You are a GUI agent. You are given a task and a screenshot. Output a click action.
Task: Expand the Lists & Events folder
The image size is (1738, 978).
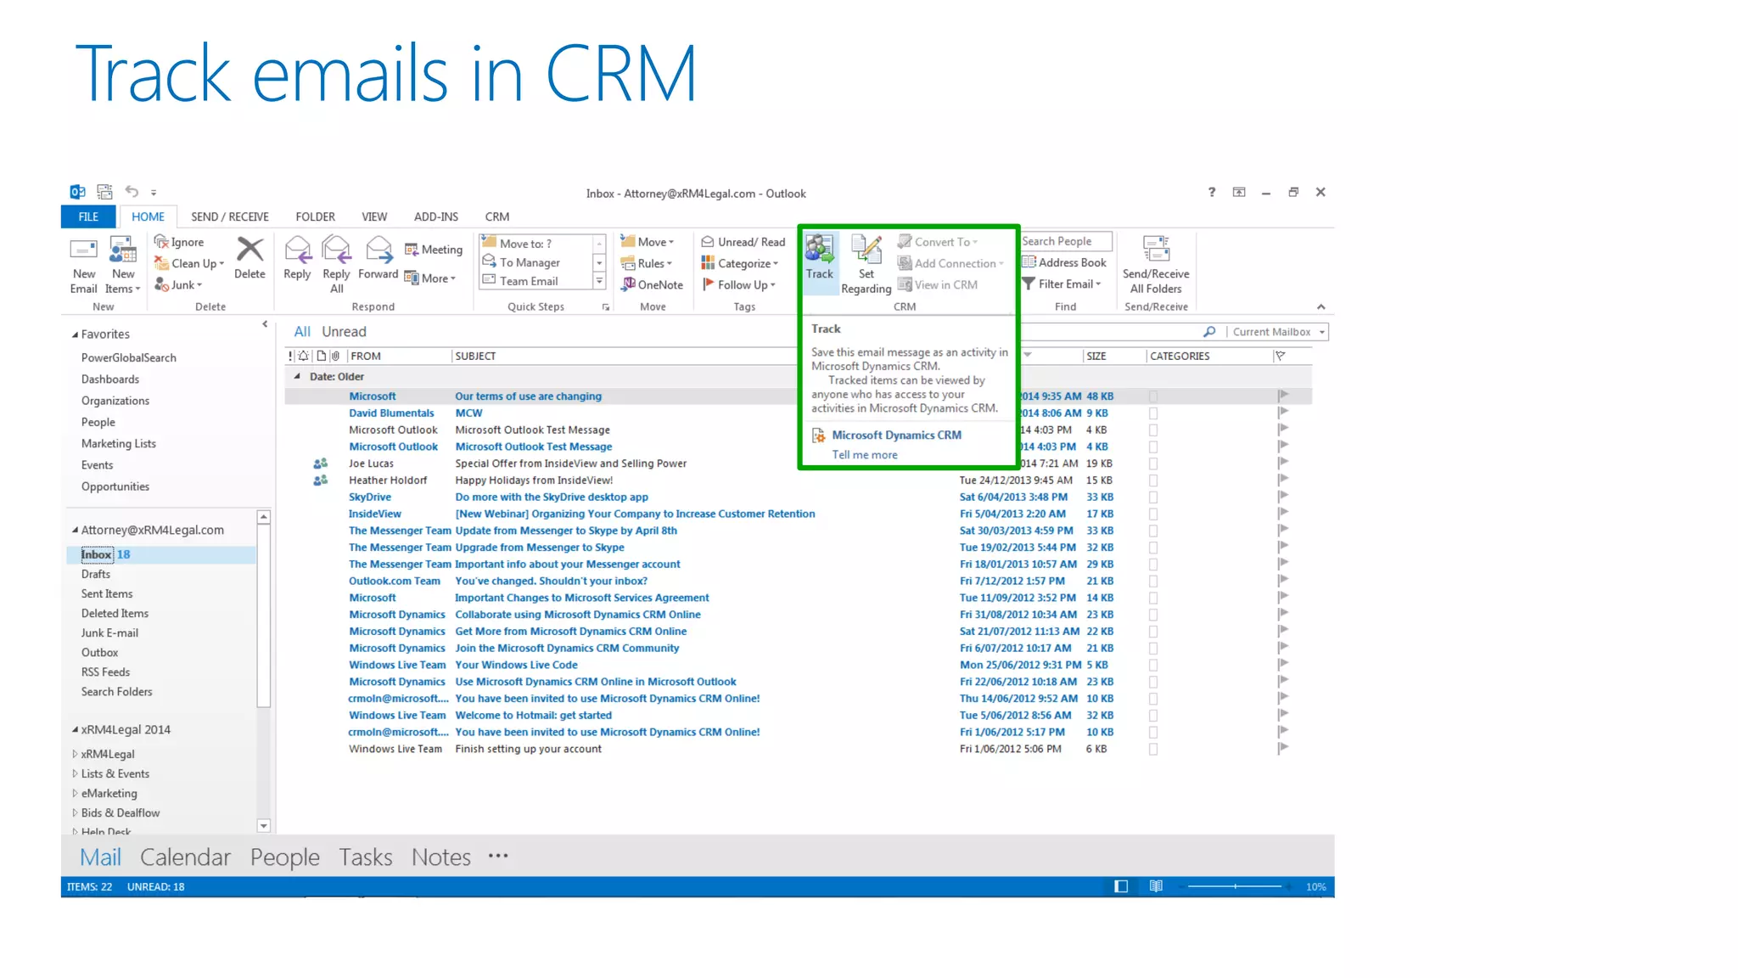[75, 773]
